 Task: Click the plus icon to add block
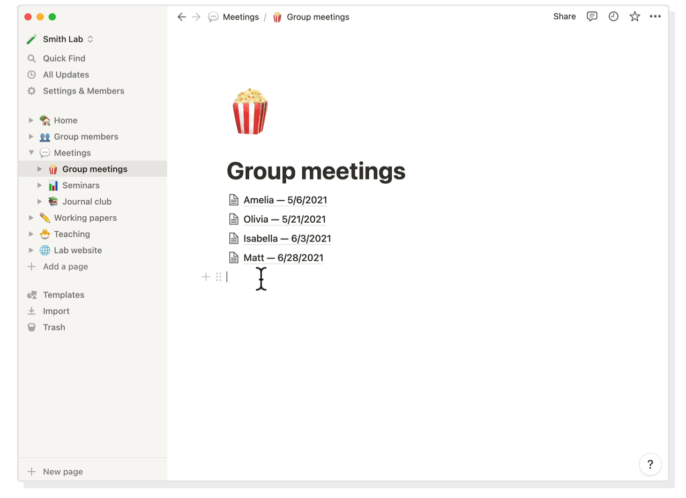click(x=206, y=277)
